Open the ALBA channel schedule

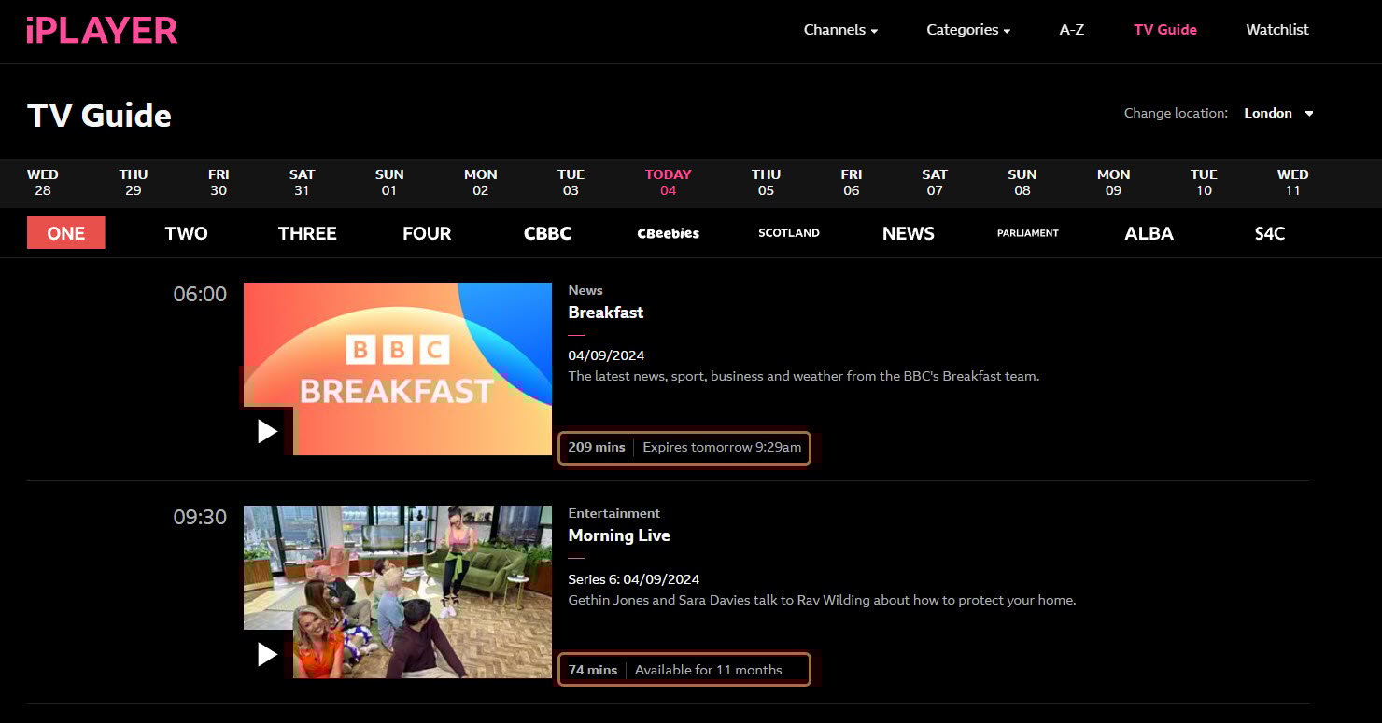tap(1149, 233)
